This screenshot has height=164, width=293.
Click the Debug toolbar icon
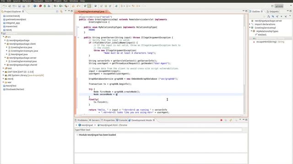[55, 6]
